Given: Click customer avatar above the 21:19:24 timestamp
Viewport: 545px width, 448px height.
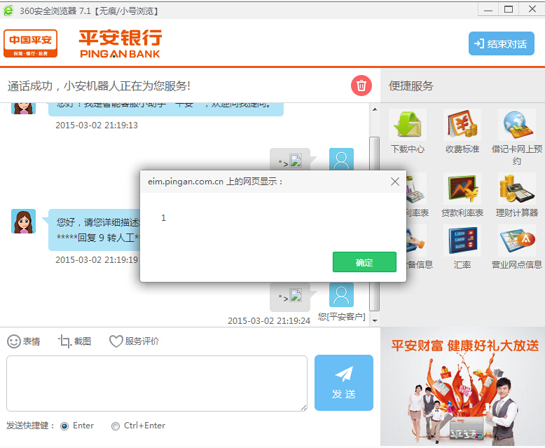Looking at the screenshot, I should [x=341, y=294].
